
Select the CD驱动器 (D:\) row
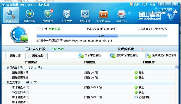point(88,93)
